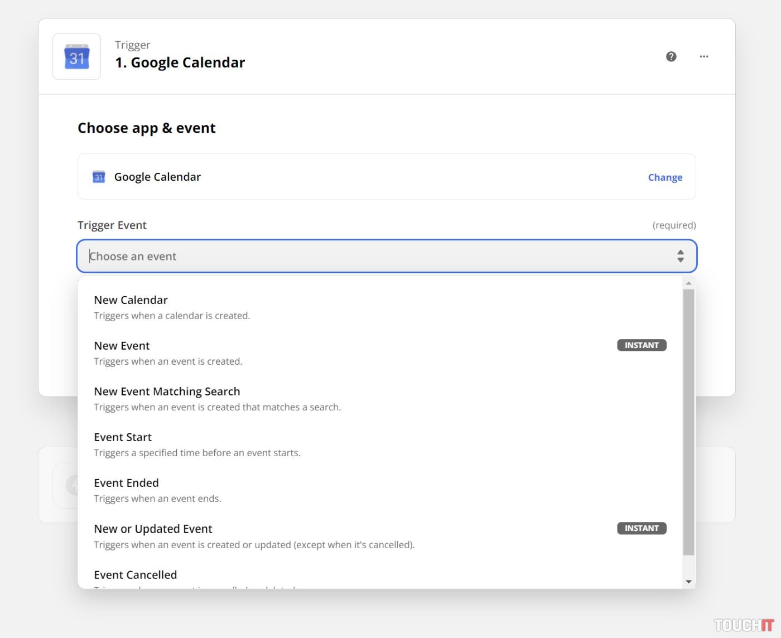Click INSTANT badge beside New or Updated Event
This screenshot has height=638, width=781.
point(642,528)
